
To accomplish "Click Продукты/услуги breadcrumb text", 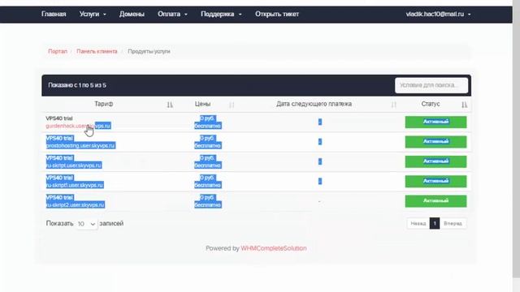I will pyautogui.click(x=149, y=51).
